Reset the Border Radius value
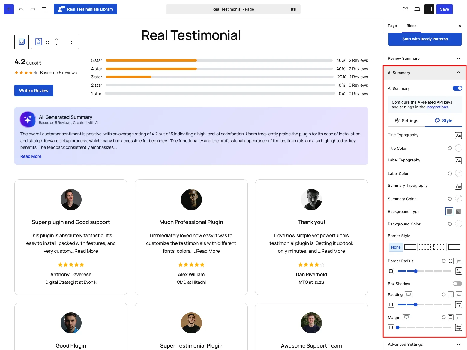Viewport: 467px width, 350px height. click(x=443, y=261)
